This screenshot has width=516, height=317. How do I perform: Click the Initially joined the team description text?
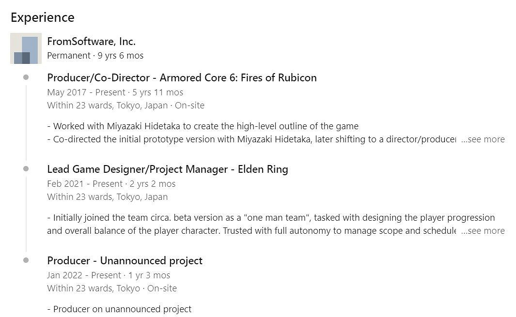(271, 218)
